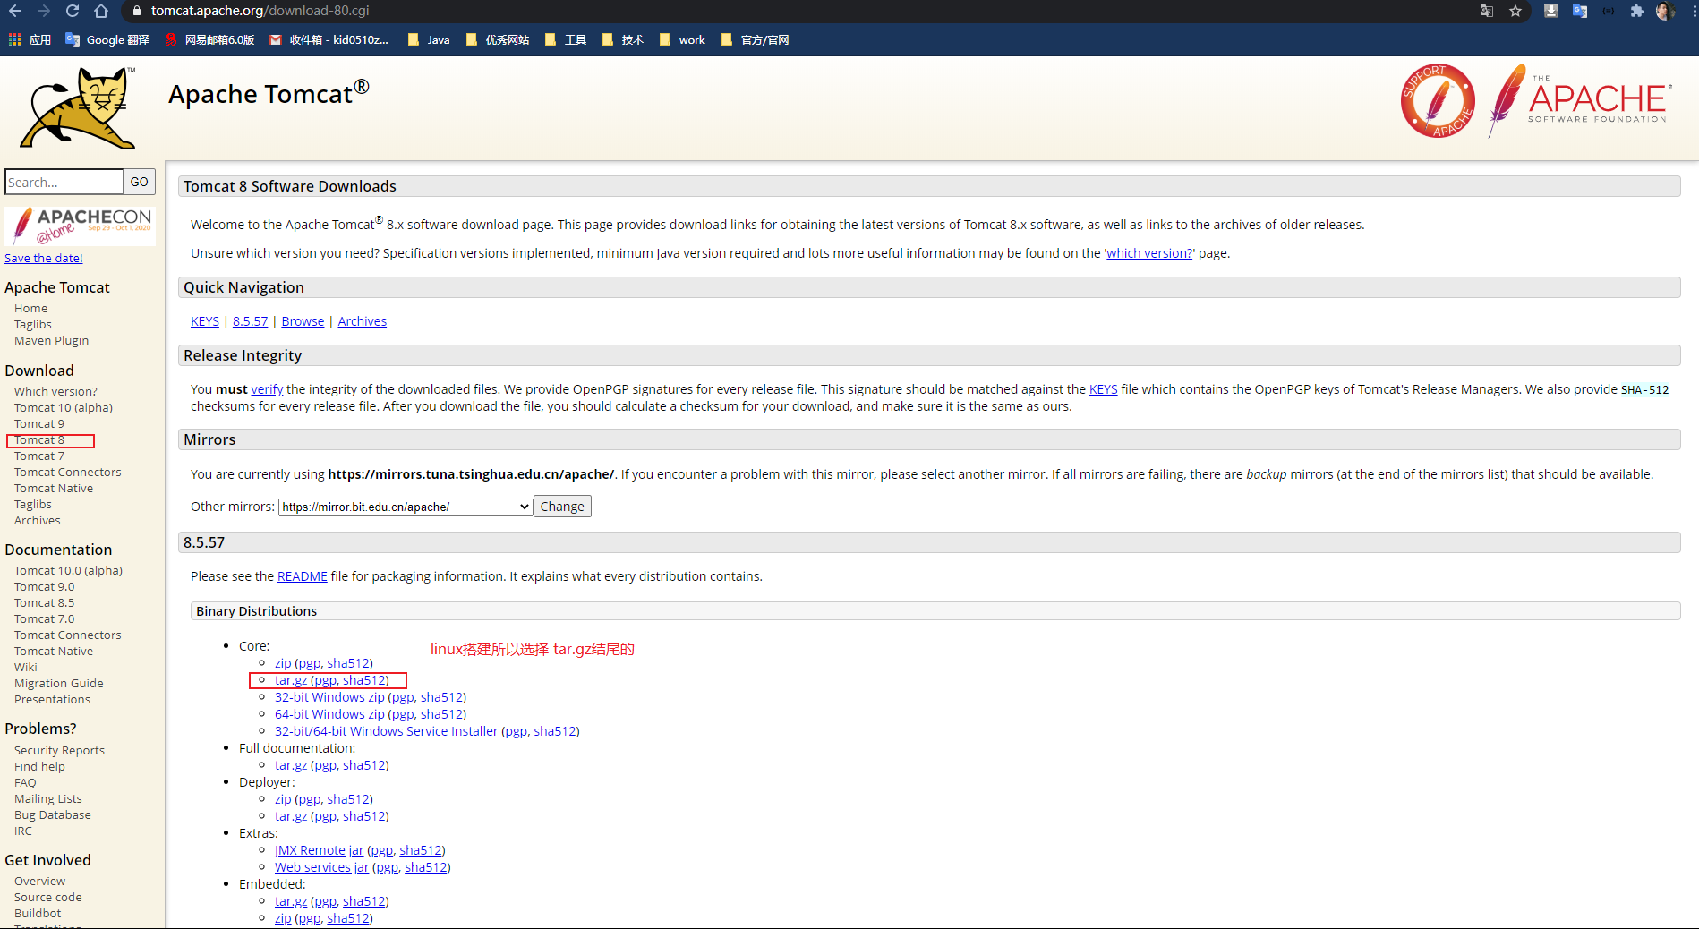This screenshot has width=1699, height=929.
Task: Expand the Other mirrors dropdown list
Action: [406, 507]
